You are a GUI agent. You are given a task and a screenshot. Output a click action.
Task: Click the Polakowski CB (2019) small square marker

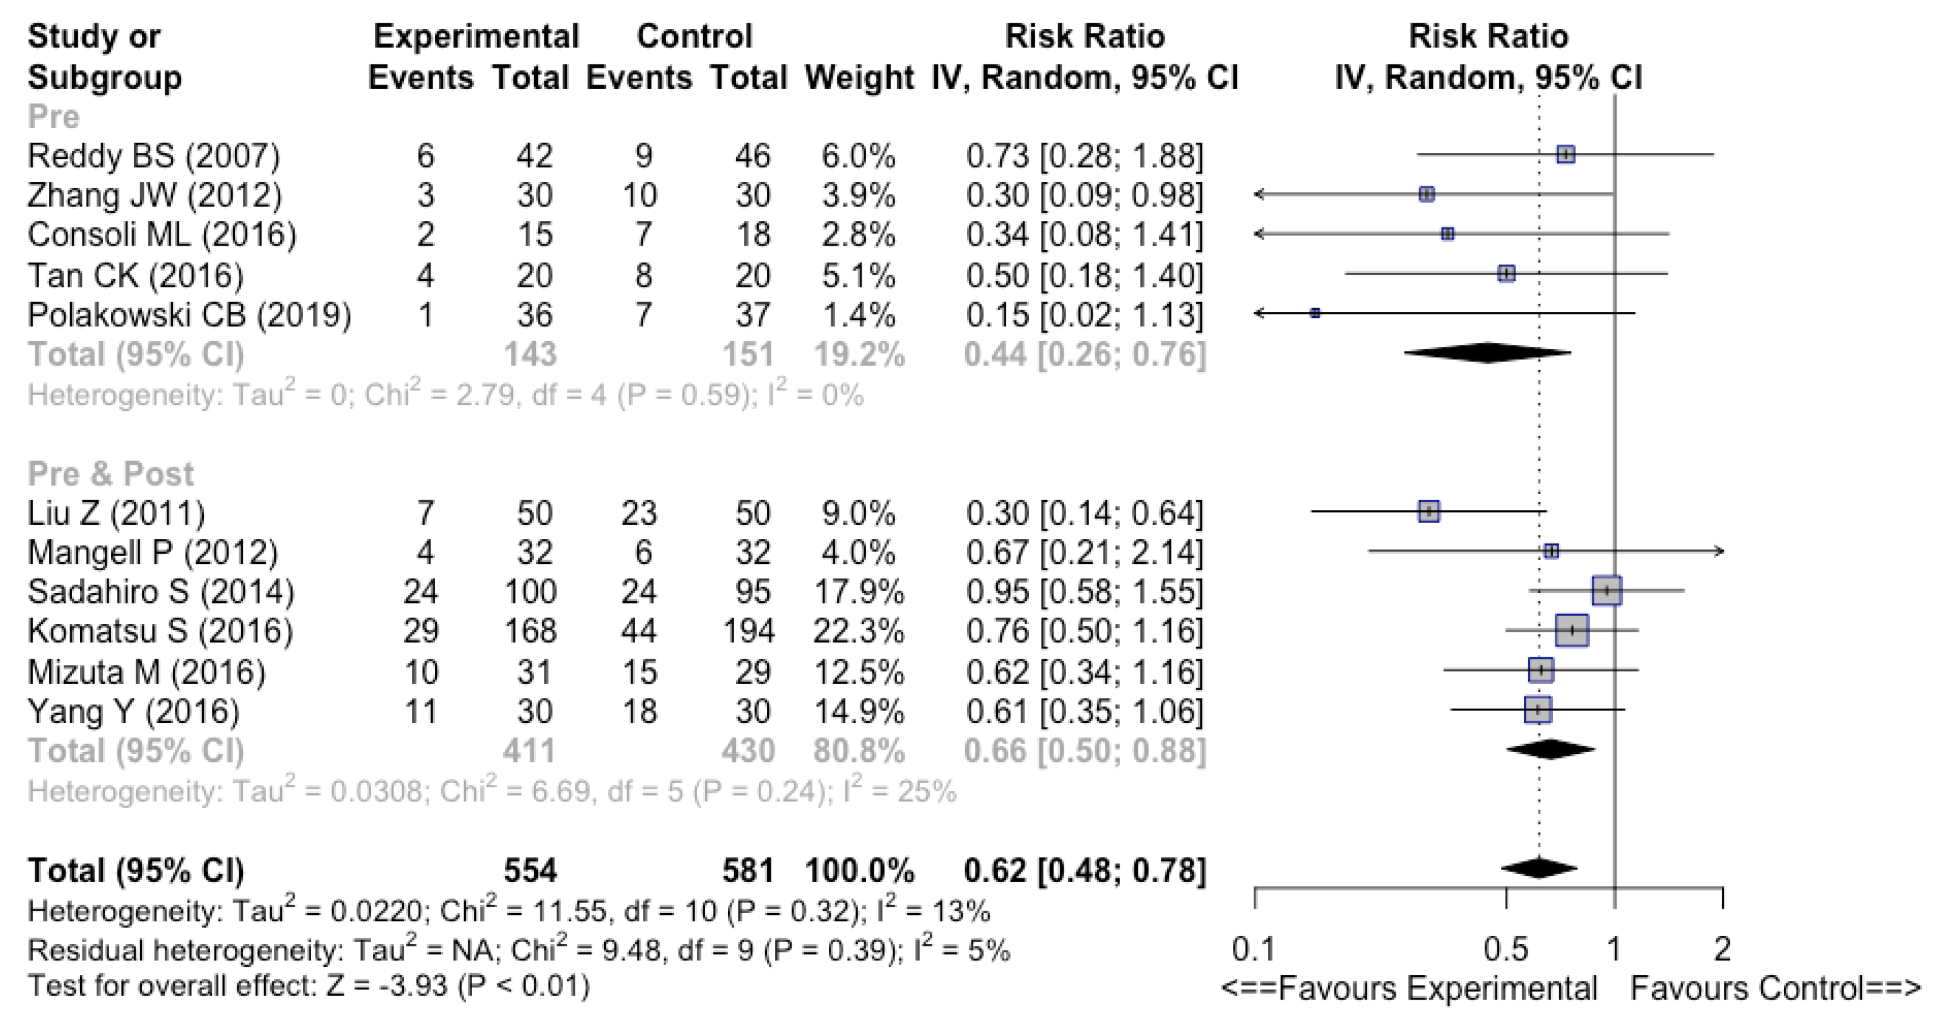click(1315, 313)
